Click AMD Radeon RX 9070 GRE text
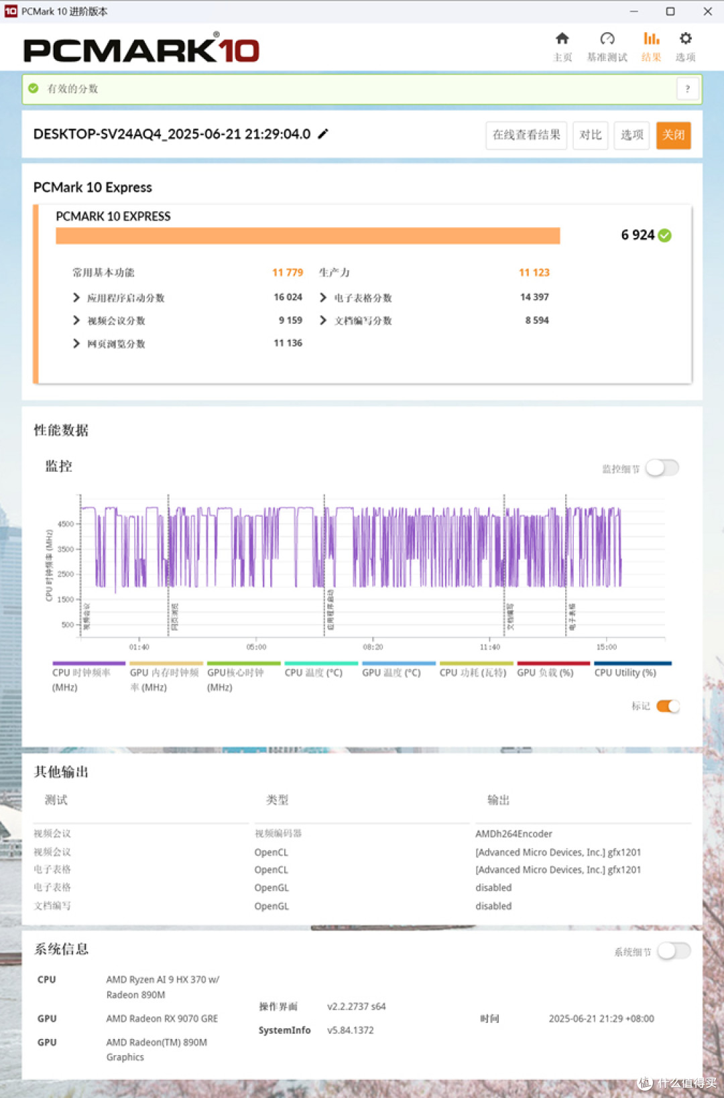724x1098 pixels. [x=162, y=1018]
